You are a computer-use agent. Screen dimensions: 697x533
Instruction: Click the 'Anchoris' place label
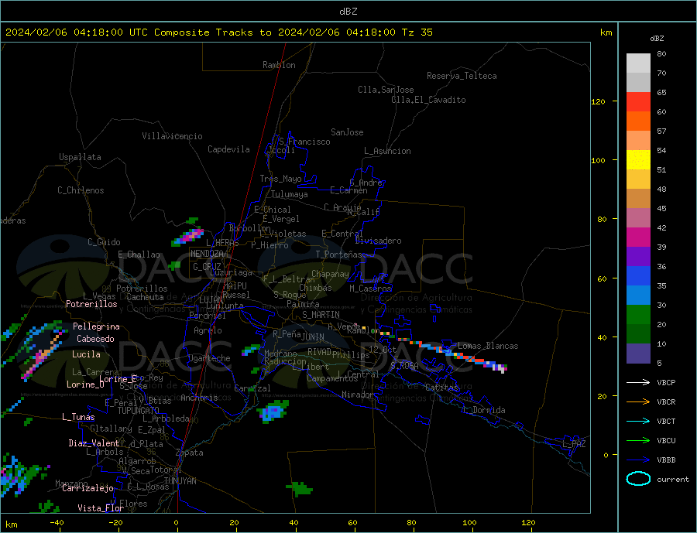click(199, 398)
